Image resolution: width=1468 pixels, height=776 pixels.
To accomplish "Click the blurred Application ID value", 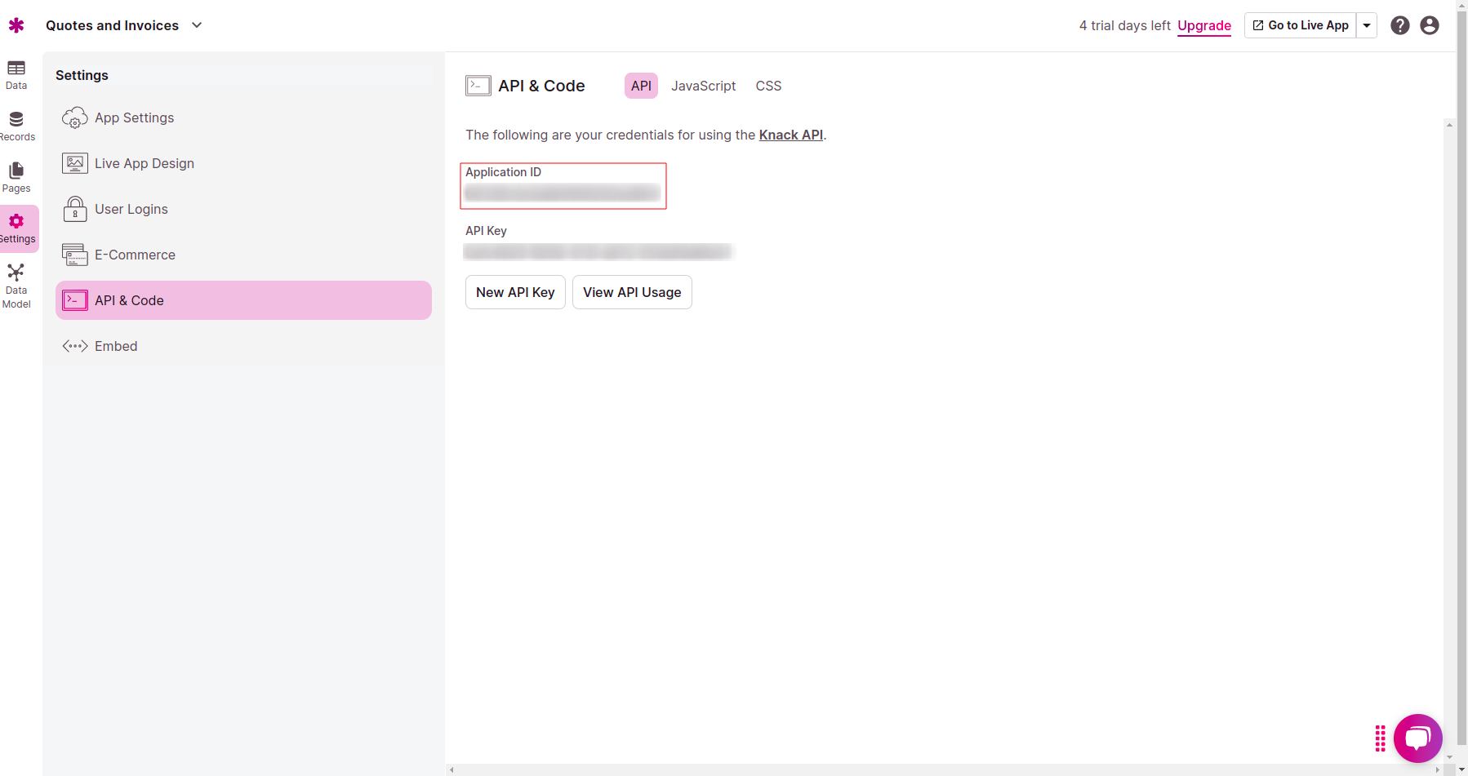I will click(563, 193).
